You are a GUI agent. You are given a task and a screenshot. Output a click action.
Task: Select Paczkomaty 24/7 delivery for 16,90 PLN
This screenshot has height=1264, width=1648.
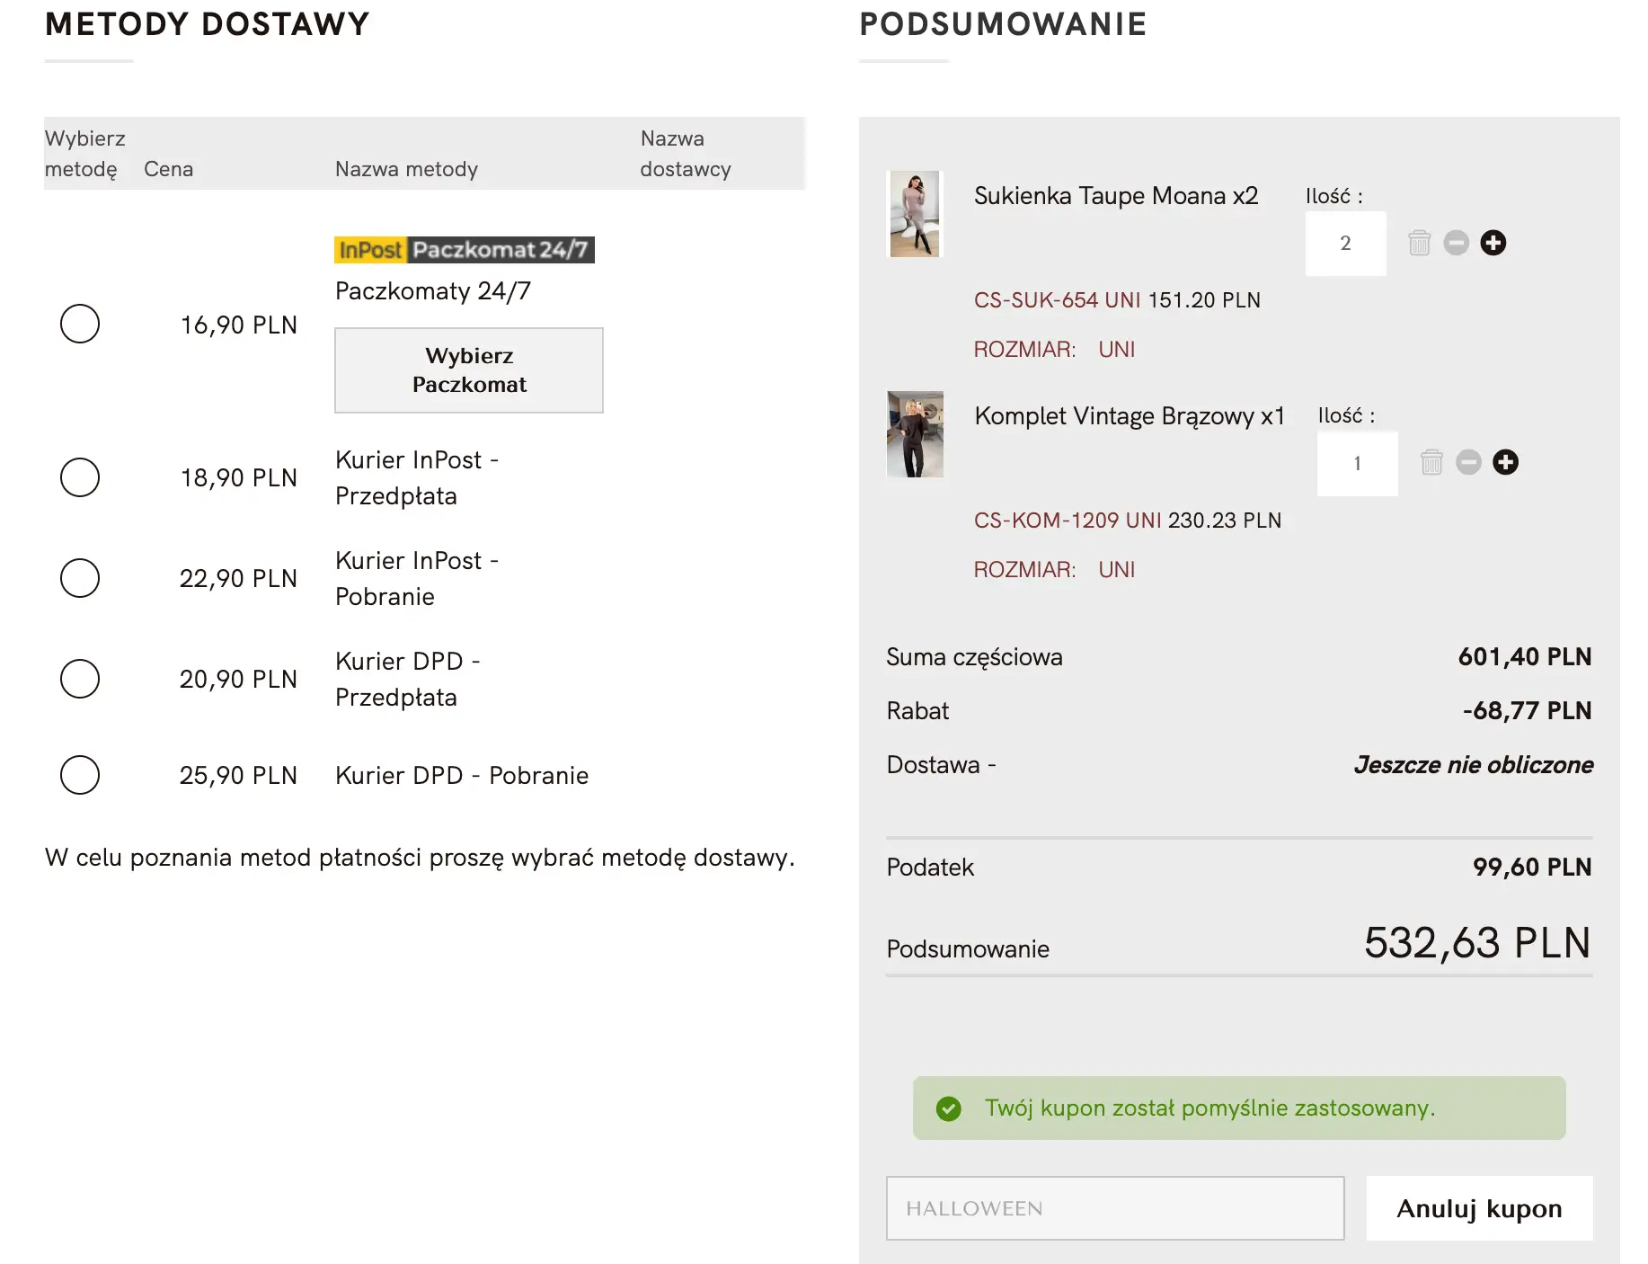pos(80,324)
